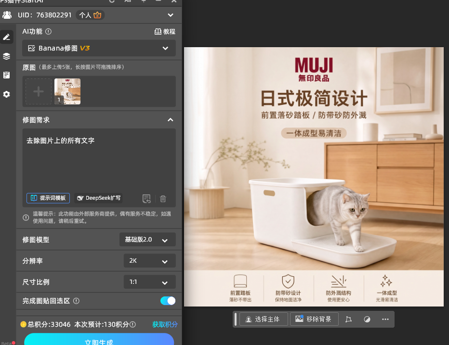The height and width of the screenshot is (345, 449).
Task: Open the 修图模型 基础版2.0 dropdown
Action: 147,240
